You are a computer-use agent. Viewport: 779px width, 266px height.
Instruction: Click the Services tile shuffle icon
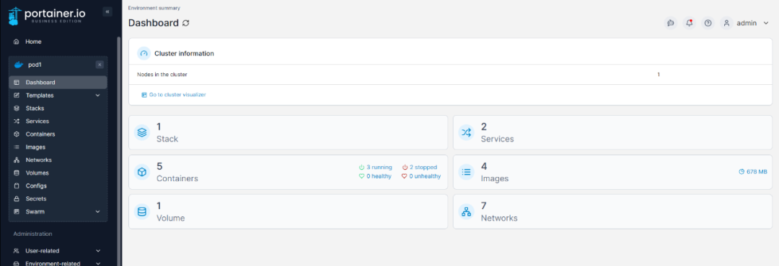[466, 132]
